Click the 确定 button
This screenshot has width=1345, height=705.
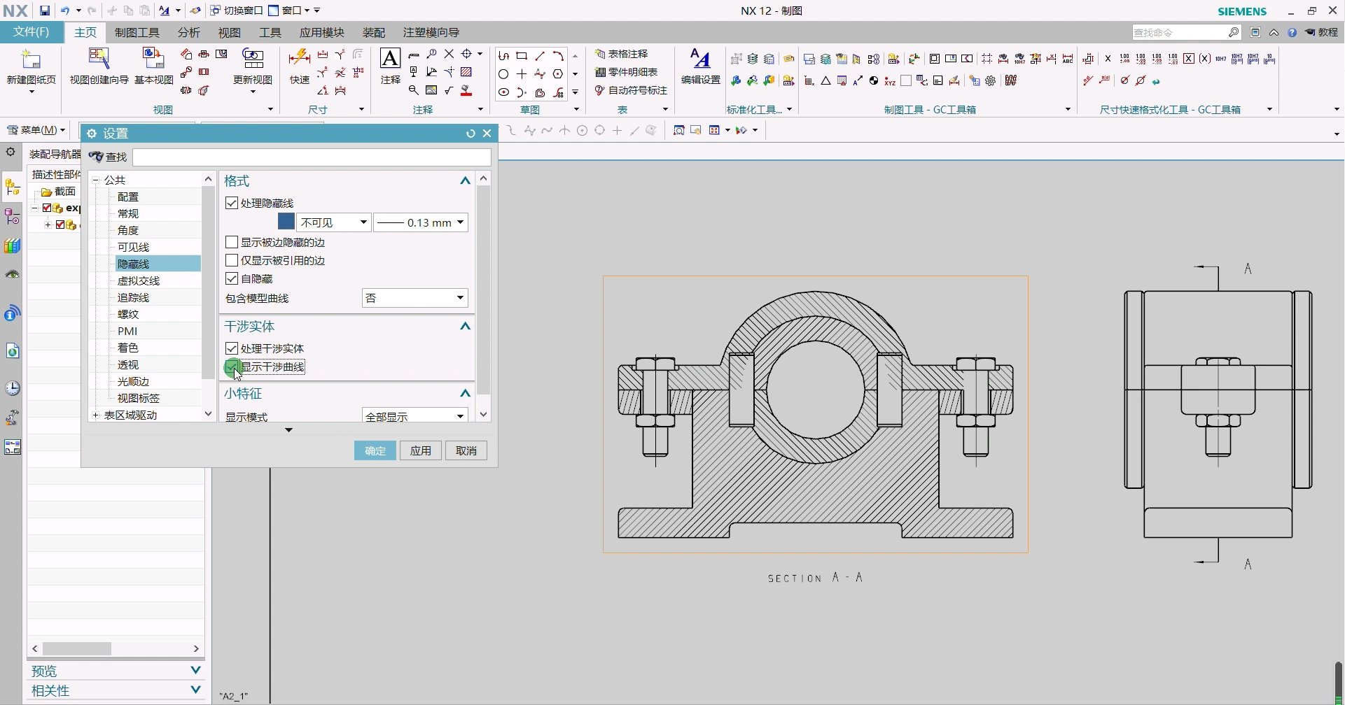coord(375,451)
